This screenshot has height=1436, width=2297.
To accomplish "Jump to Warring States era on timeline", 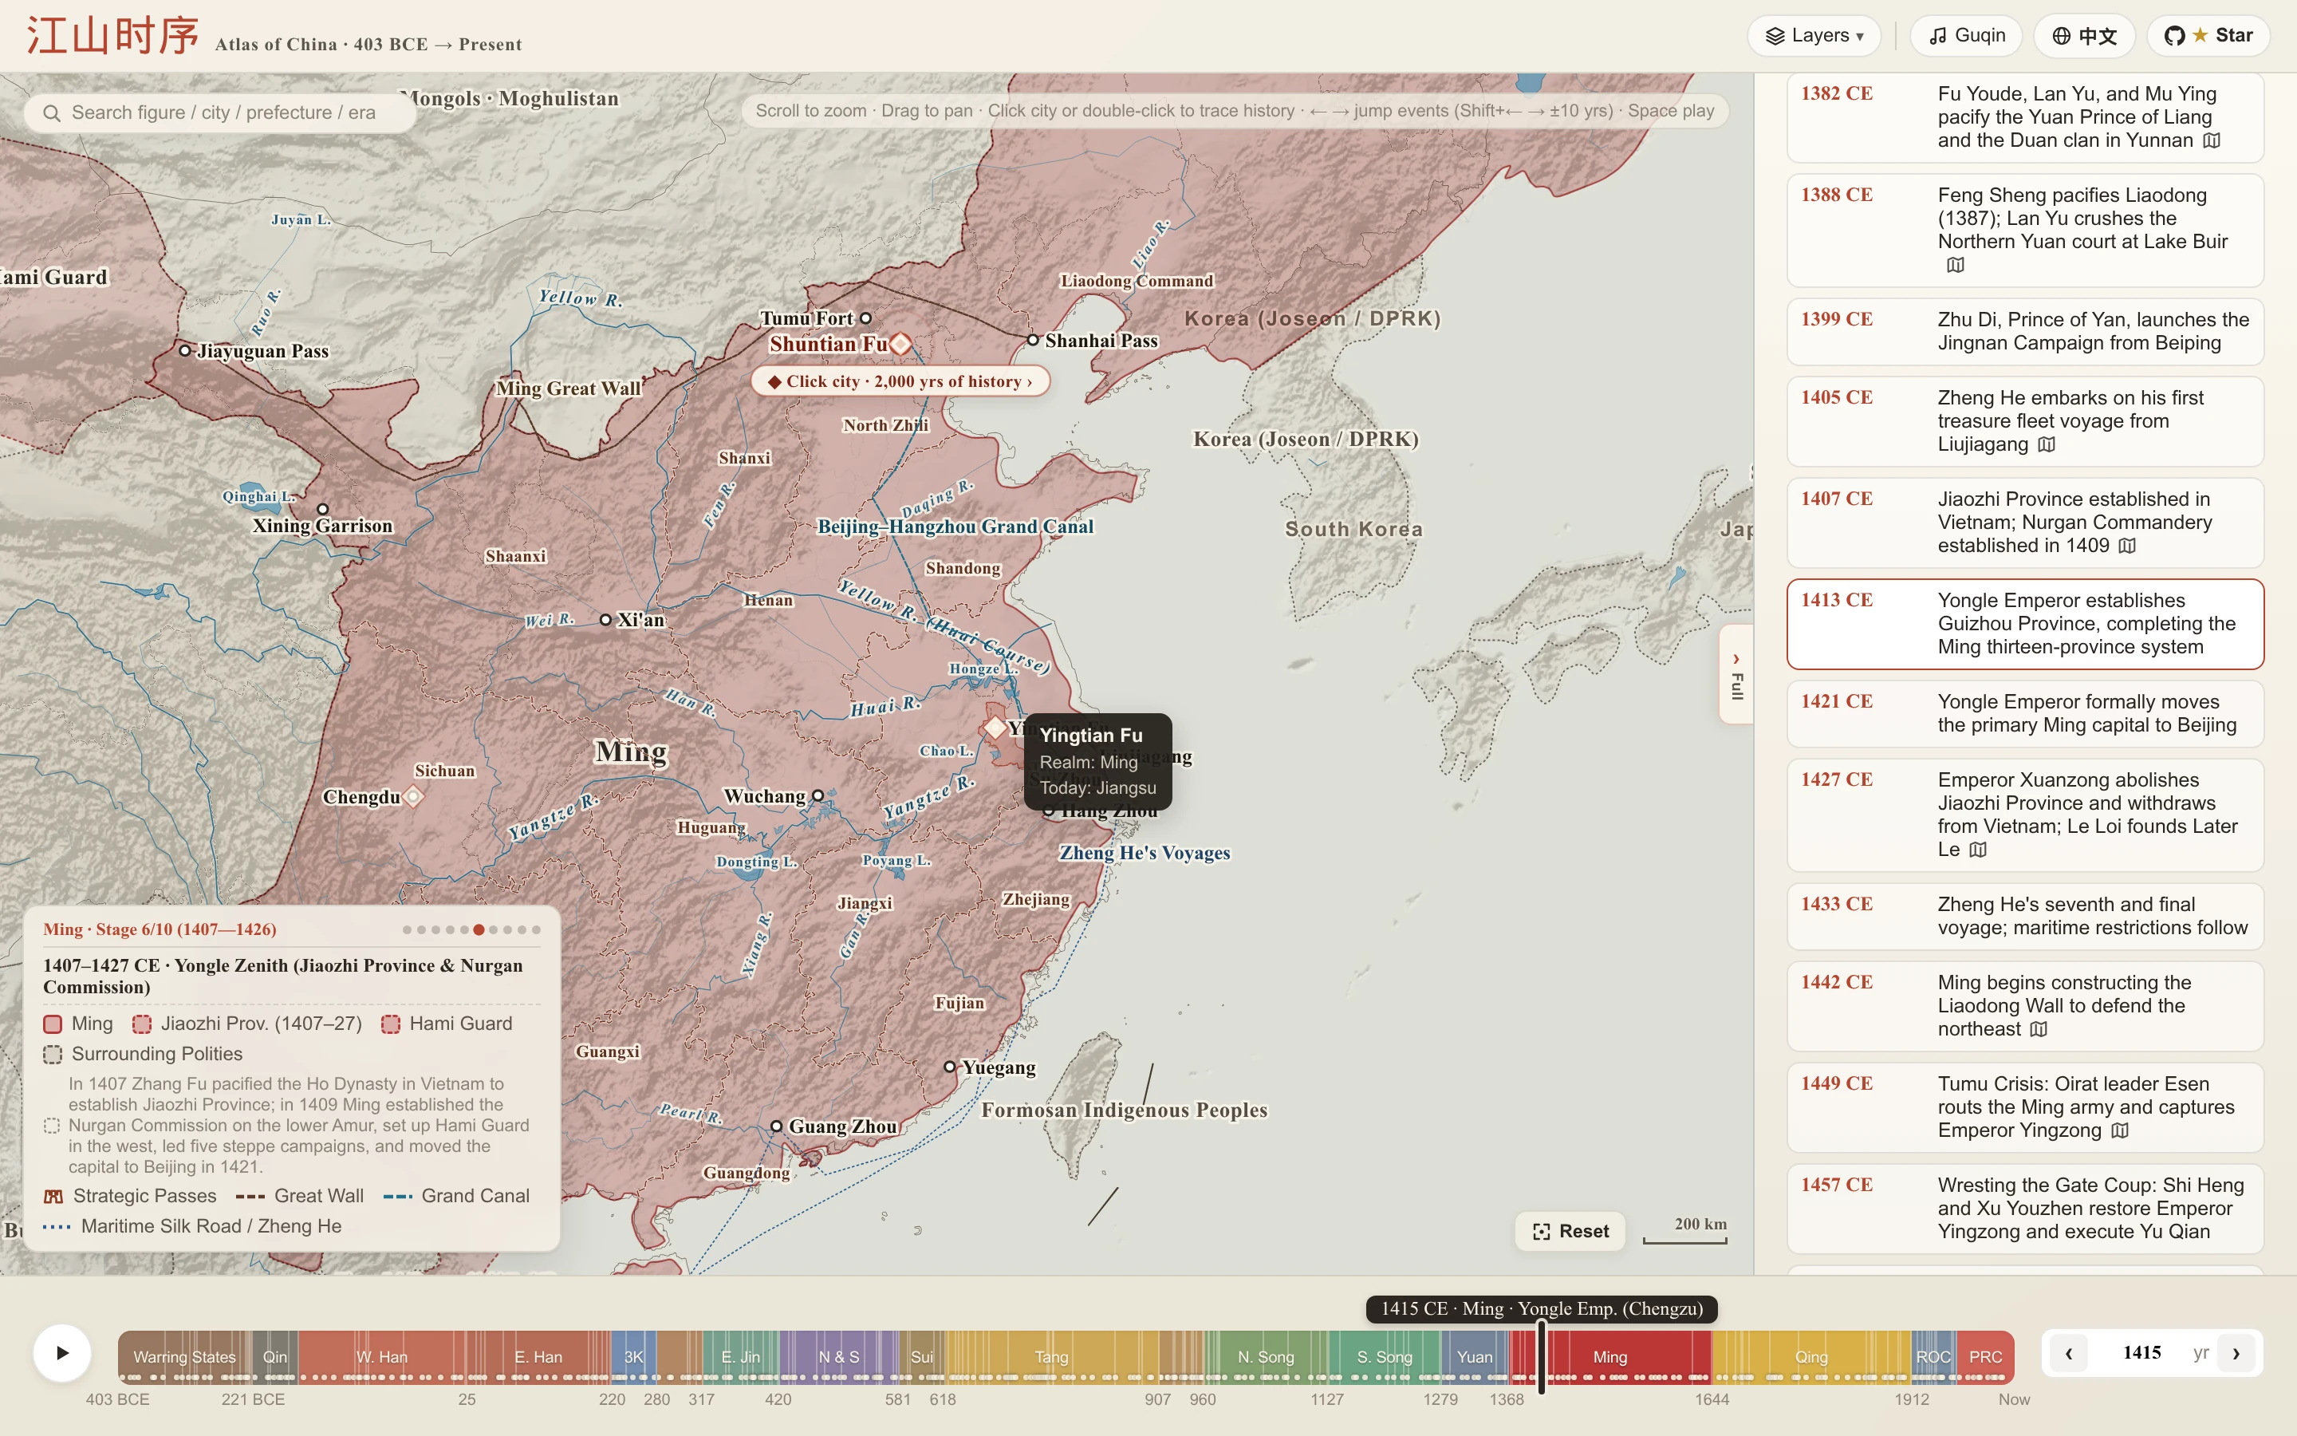I will pyautogui.click(x=184, y=1357).
